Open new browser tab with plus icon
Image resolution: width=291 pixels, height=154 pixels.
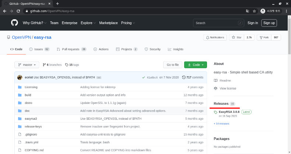point(57,4)
